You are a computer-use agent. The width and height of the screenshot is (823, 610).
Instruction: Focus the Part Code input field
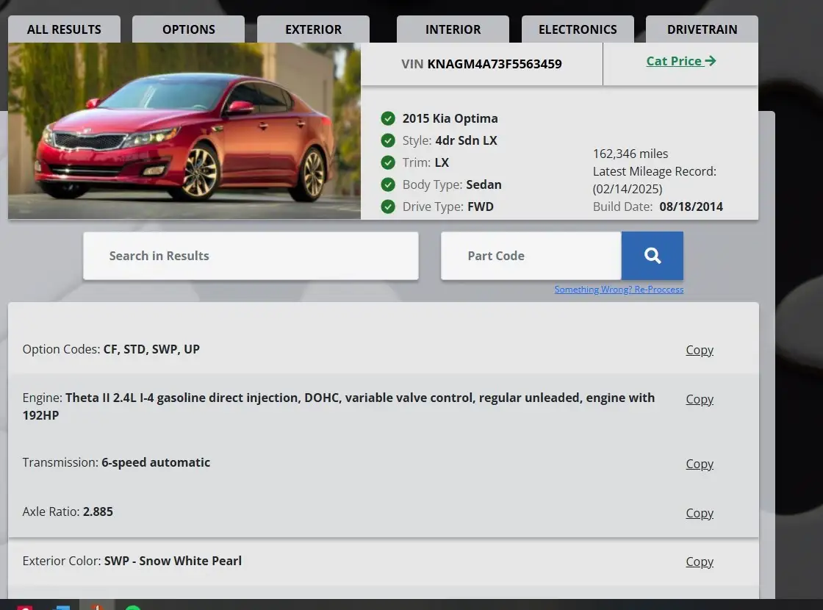(x=531, y=256)
